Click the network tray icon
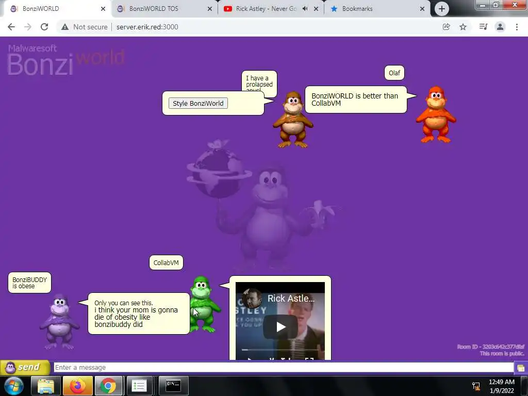 click(476, 386)
